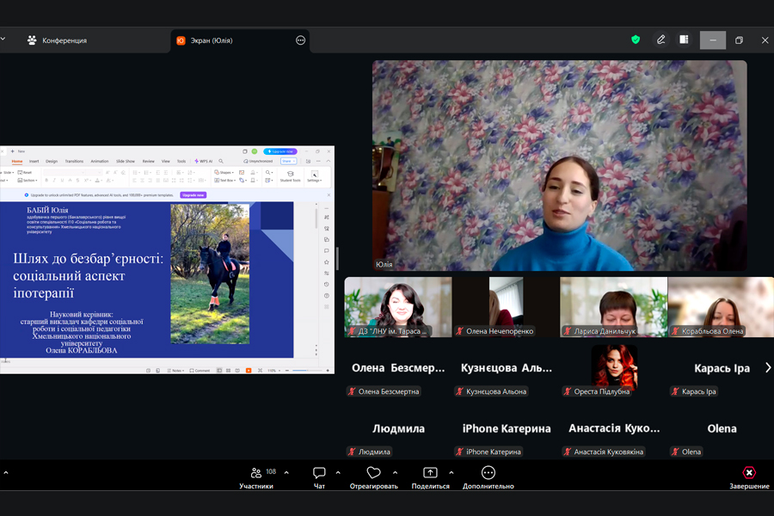Image resolution: width=774 pixels, height=516 pixels.
Task: Adjust the zoom slider in WPS status bar
Action: click(x=307, y=371)
